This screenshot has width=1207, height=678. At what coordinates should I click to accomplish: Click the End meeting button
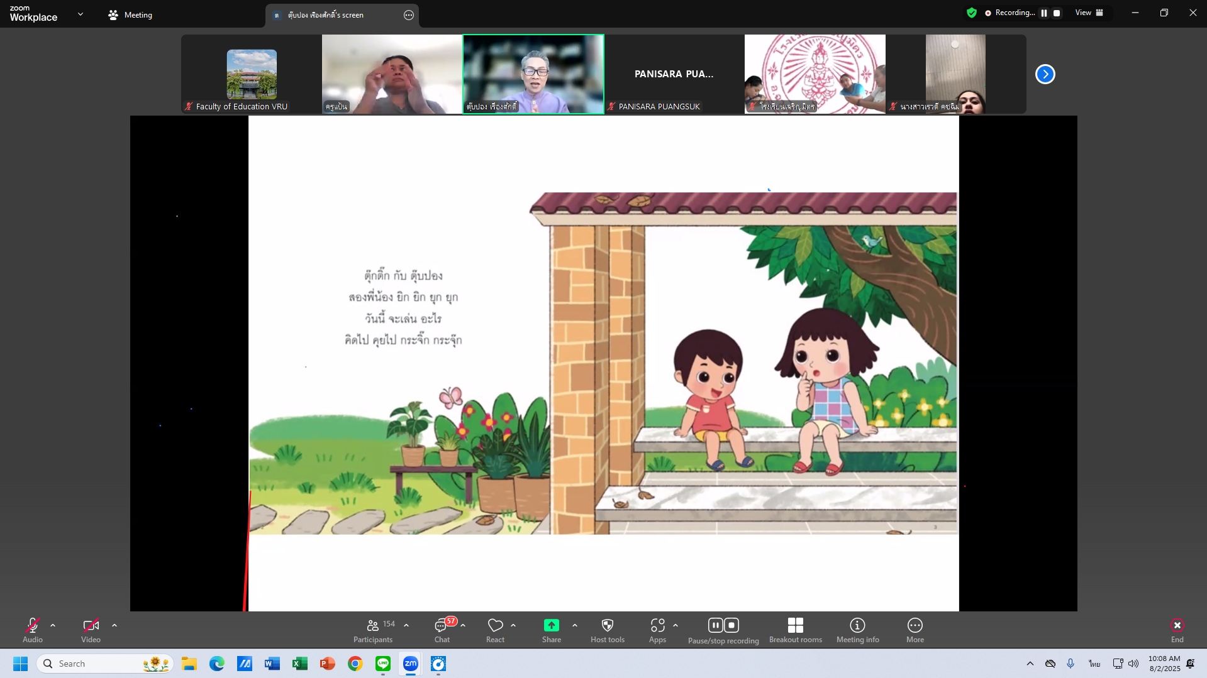click(x=1177, y=630)
